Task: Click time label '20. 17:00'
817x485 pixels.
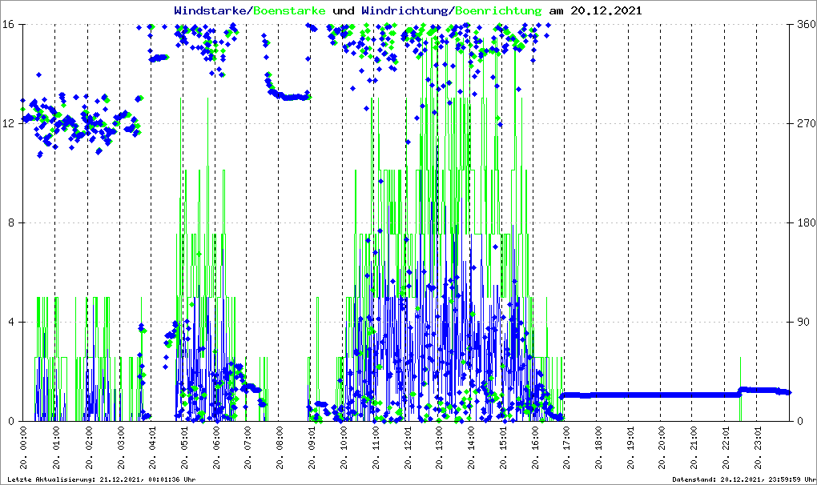Action: (x=565, y=447)
